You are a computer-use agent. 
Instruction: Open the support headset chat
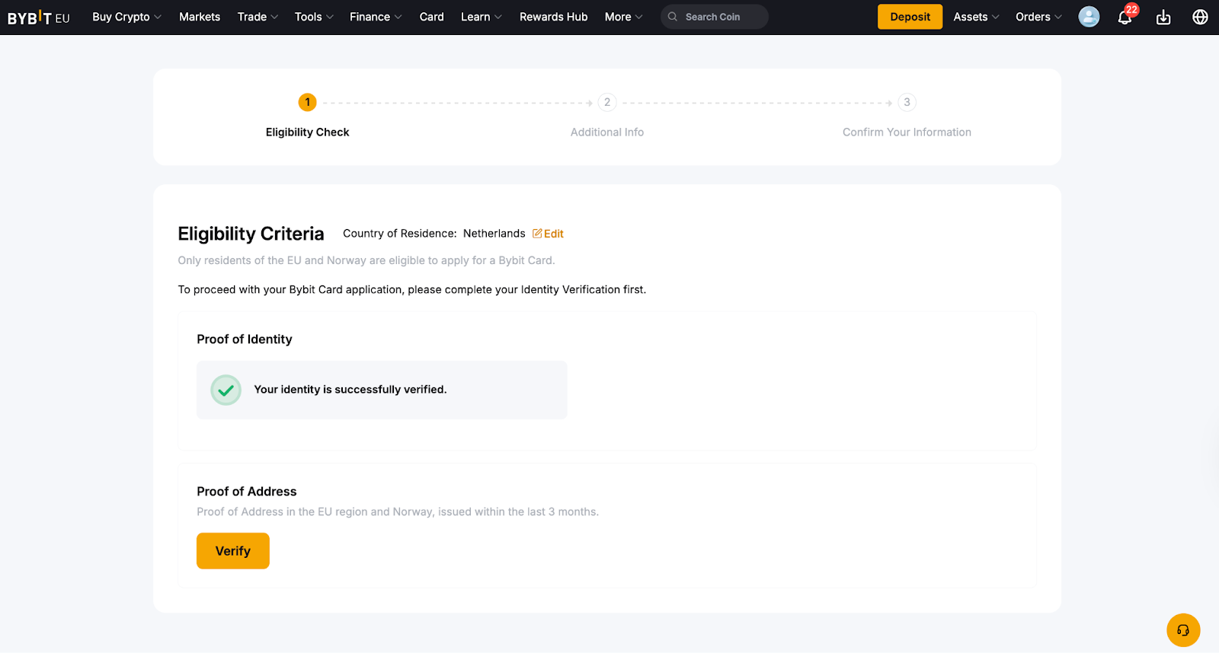1183,630
